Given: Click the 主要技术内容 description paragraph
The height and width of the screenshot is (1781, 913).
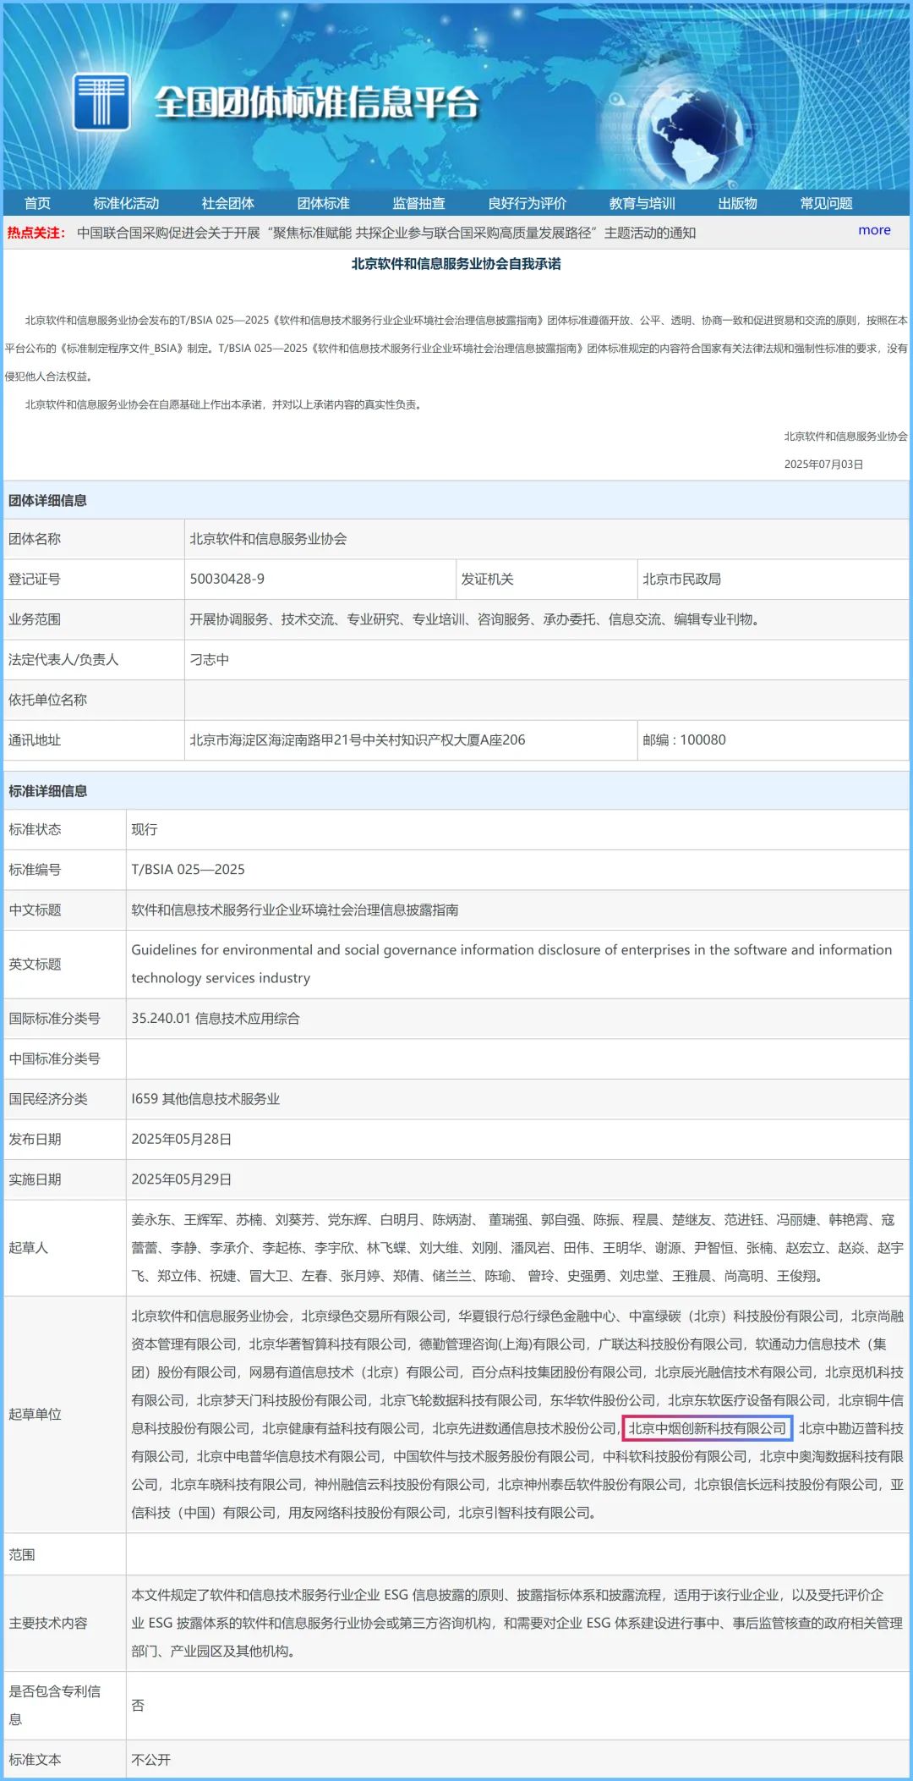Looking at the screenshot, I should click(x=517, y=1623).
